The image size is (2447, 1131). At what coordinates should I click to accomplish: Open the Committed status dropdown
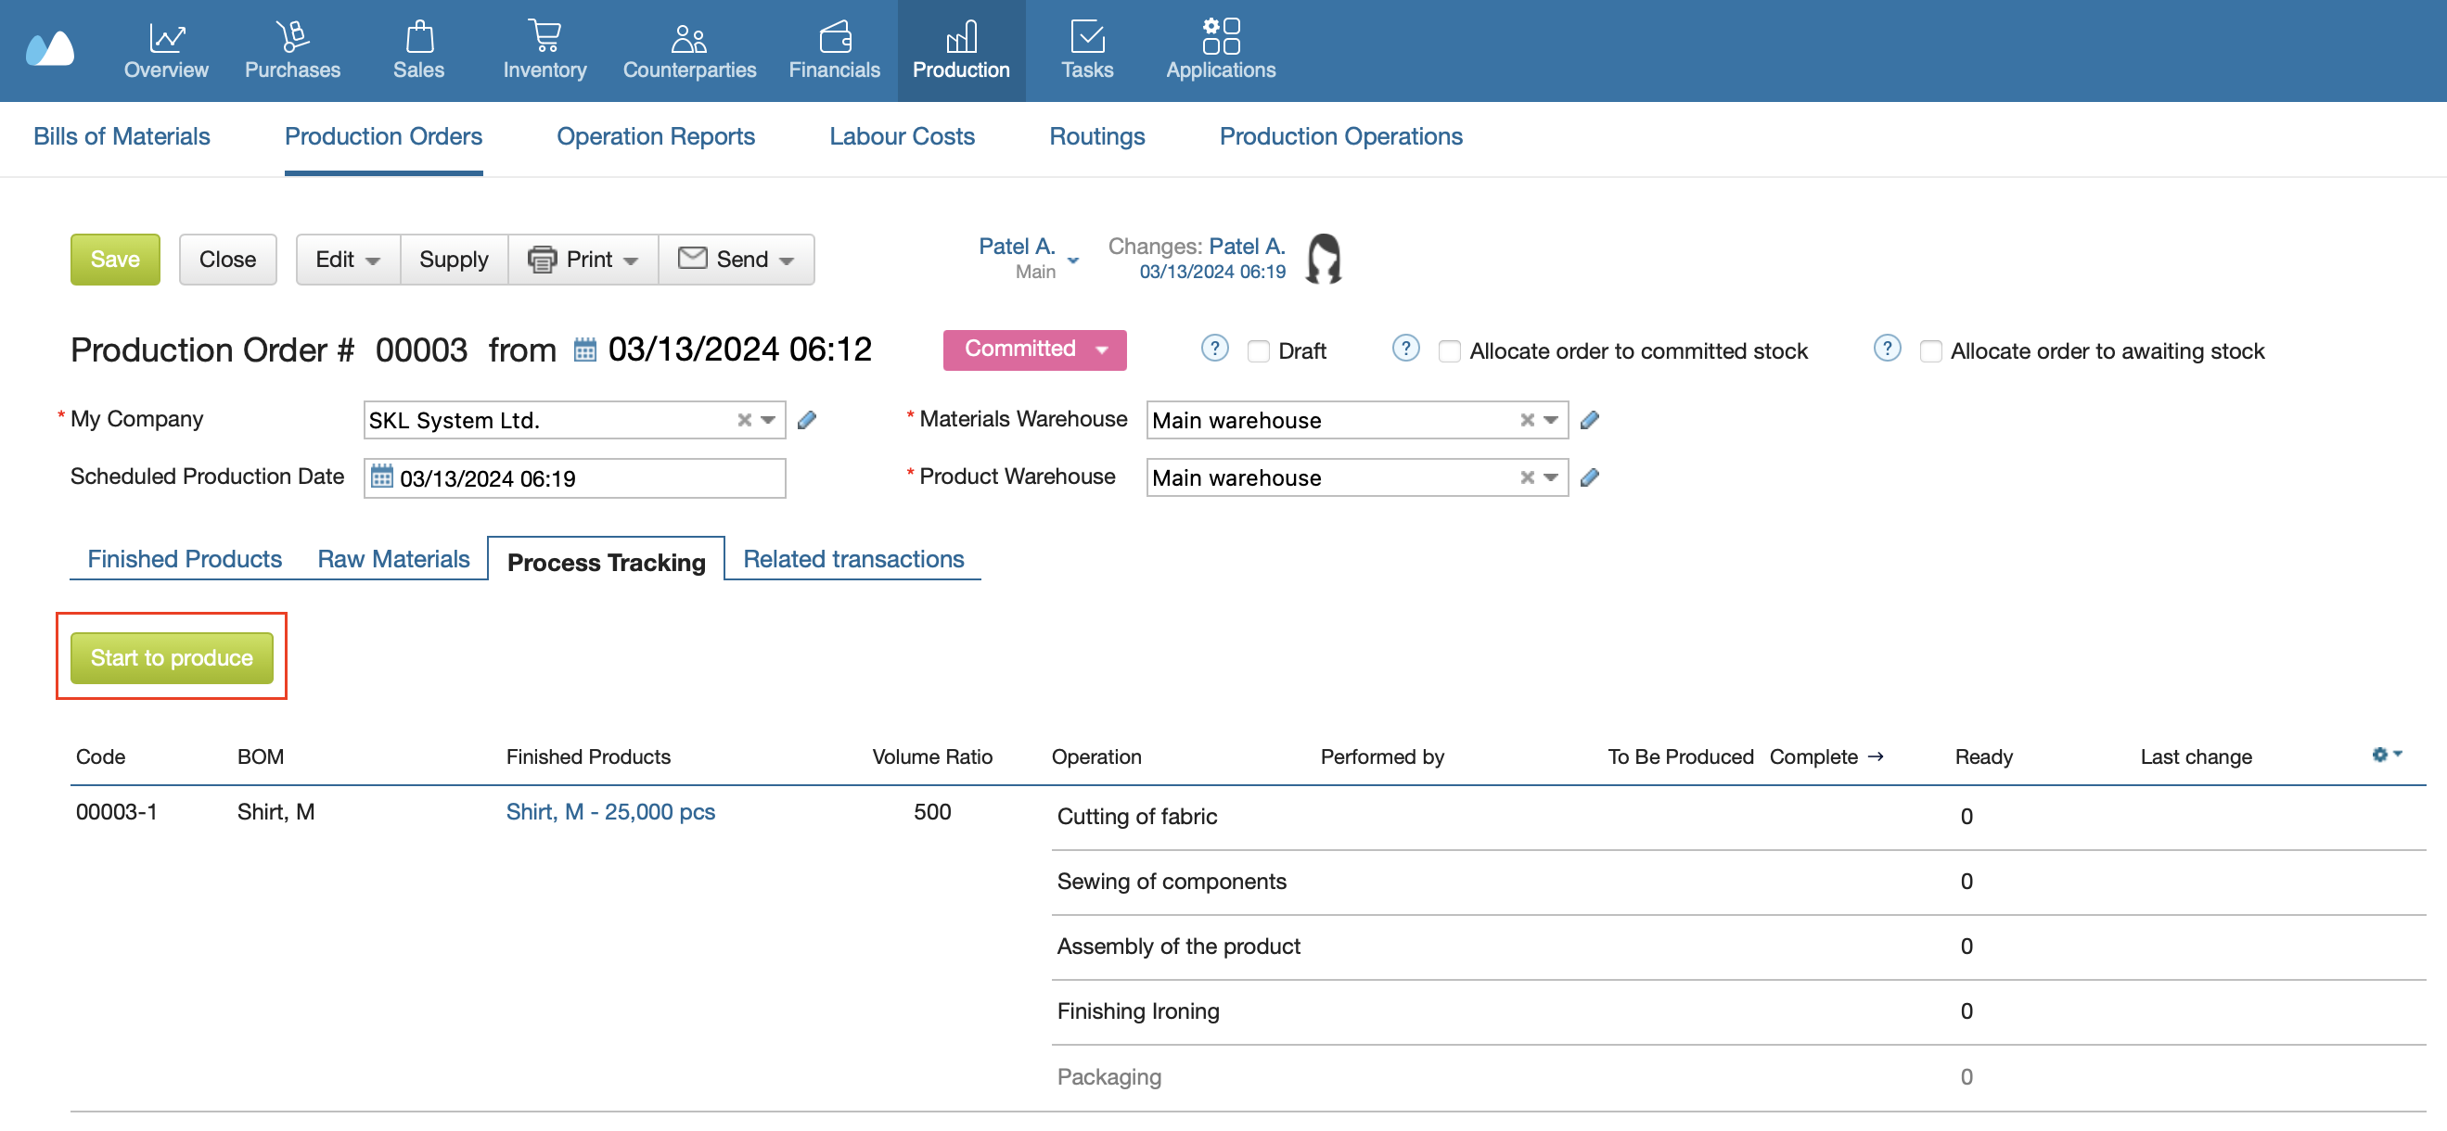coord(1034,349)
